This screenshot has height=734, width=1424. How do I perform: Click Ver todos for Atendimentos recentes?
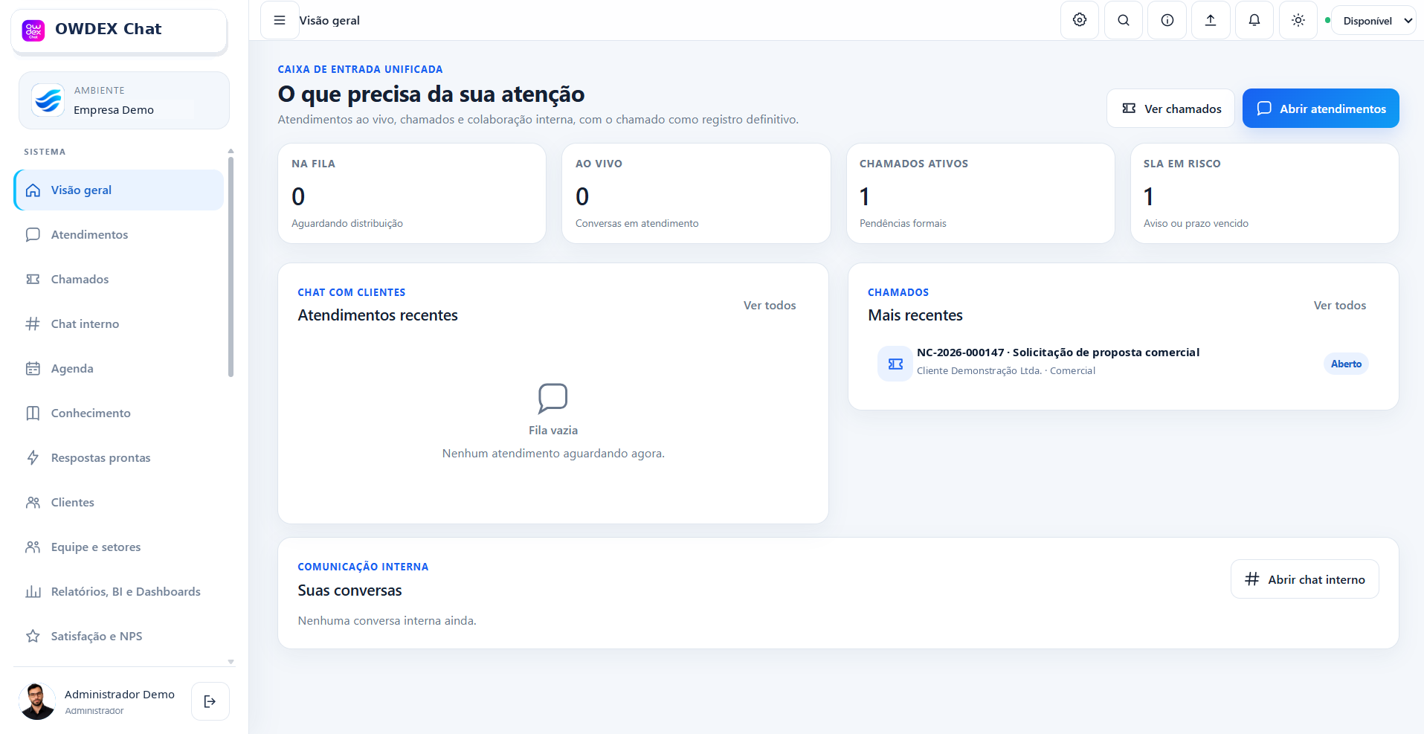pyautogui.click(x=770, y=306)
